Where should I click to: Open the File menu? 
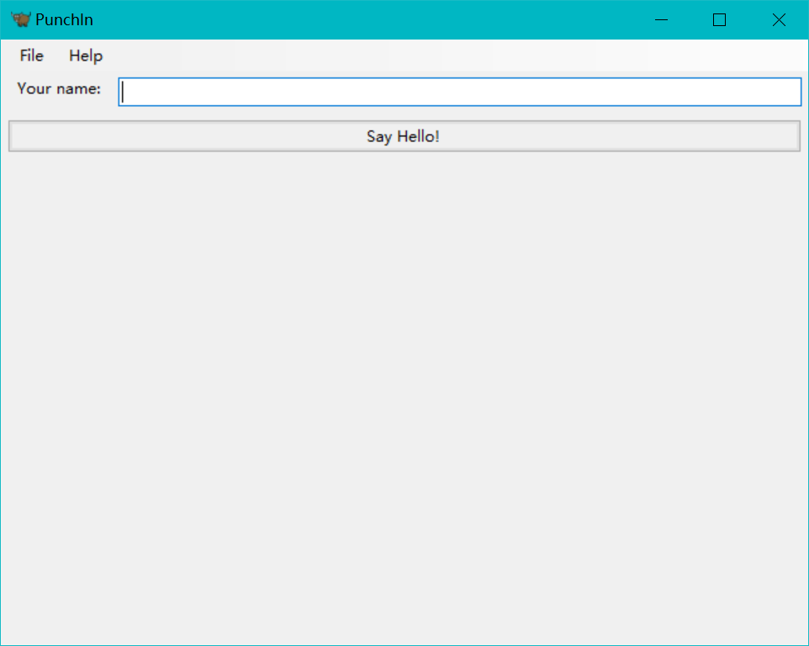(31, 56)
